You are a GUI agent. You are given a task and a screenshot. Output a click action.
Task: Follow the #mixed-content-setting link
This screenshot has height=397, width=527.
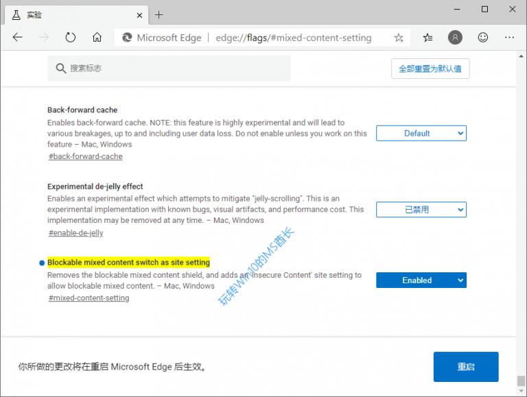pos(89,298)
